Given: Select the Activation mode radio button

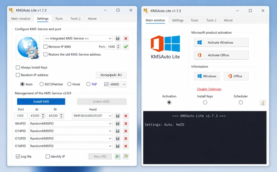Looking at the screenshot, I should [169, 103].
